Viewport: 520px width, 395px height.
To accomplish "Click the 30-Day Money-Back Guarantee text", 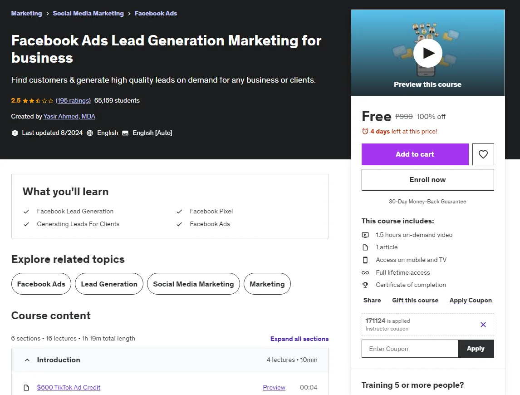I will tap(427, 202).
